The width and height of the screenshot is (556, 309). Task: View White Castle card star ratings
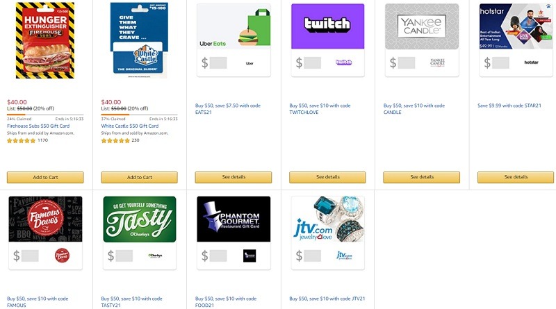(115, 141)
